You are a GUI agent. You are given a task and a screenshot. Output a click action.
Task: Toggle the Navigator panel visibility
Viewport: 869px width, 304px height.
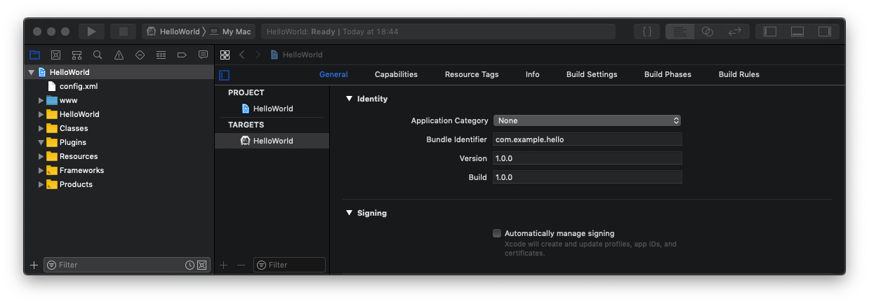click(x=770, y=32)
